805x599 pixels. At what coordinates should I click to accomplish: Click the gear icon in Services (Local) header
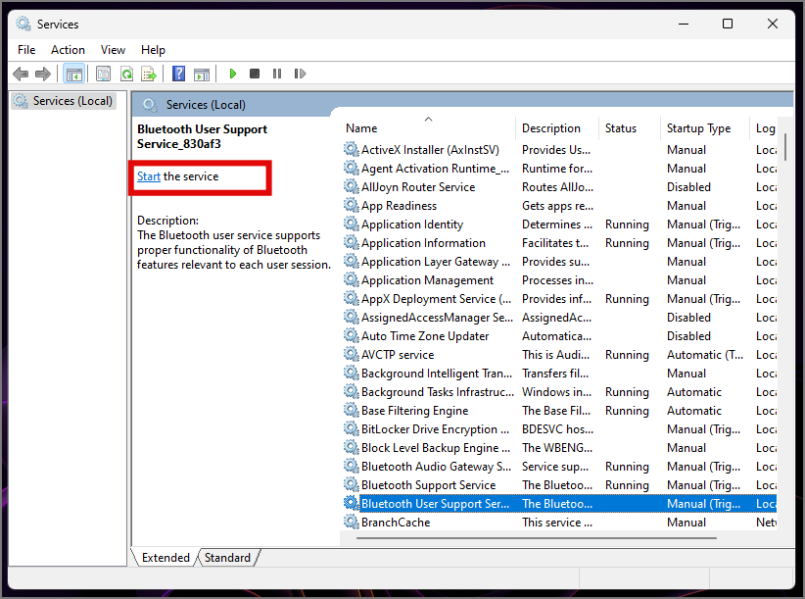pyautogui.click(x=150, y=105)
